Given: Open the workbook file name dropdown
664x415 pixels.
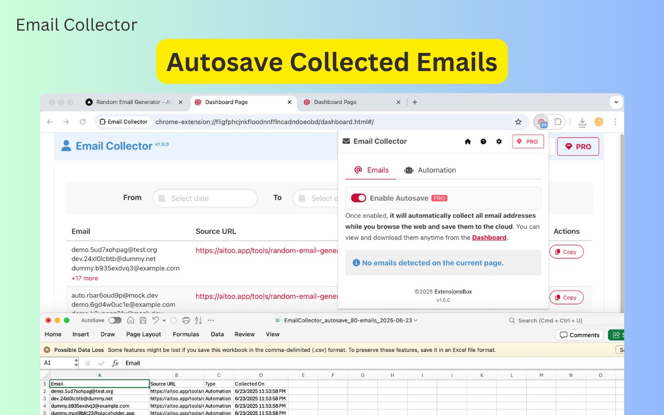Looking at the screenshot, I should click(416, 321).
